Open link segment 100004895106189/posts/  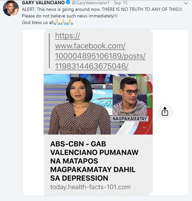[x=100, y=56]
